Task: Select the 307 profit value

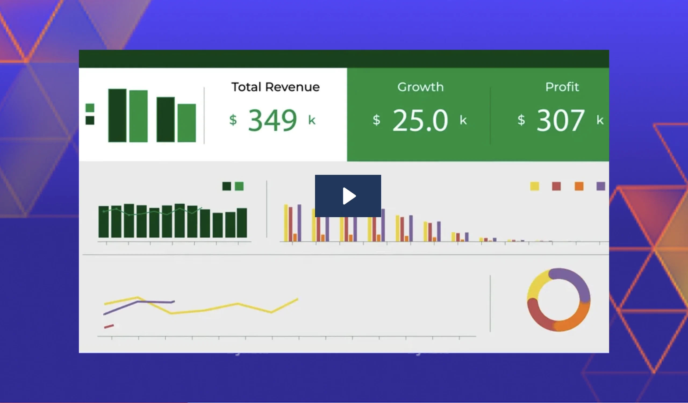Action: [561, 120]
